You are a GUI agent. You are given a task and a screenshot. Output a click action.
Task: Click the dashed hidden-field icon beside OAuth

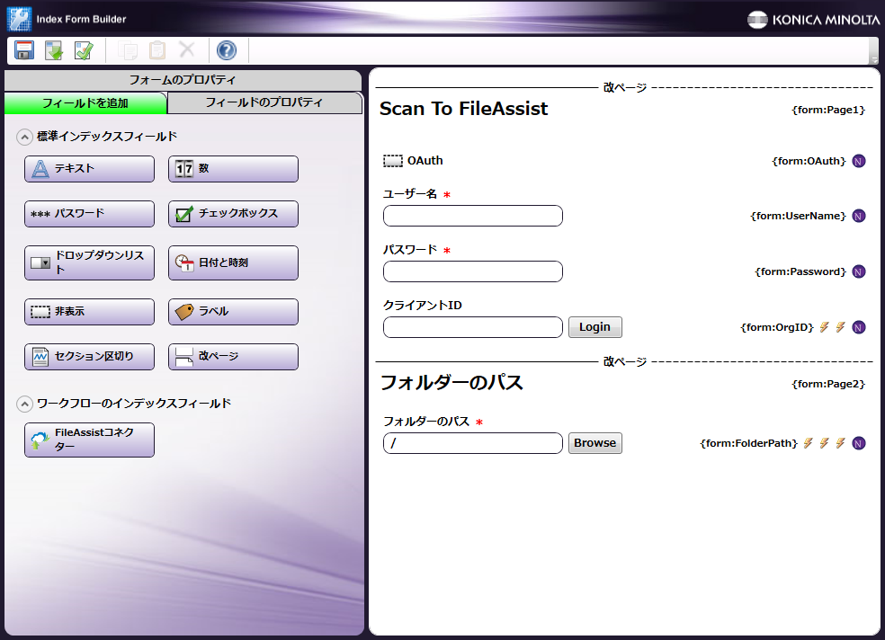coord(393,161)
